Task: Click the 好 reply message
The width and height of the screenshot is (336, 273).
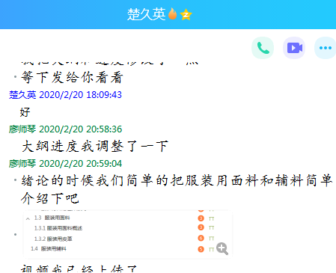Action: point(25,112)
